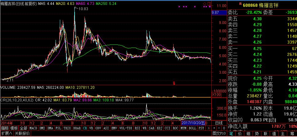The image size is (297, 137).
Task: Click the diamond icon at chart top
Action: tap(205, 4)
